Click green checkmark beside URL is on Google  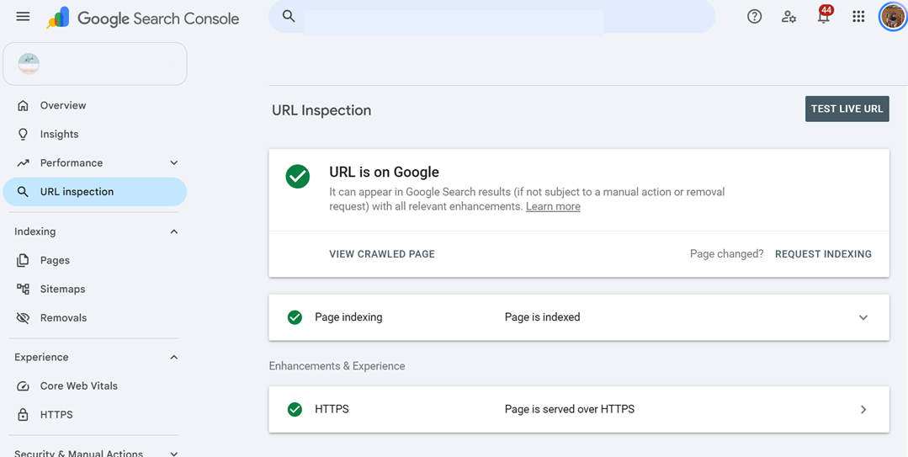click(x=298, y=176)
